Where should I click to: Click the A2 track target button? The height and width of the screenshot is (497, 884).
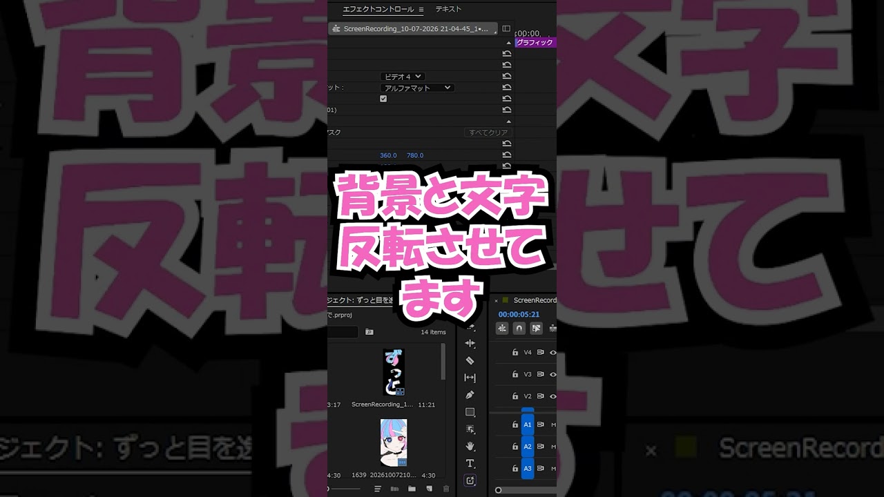pos(528,447)
